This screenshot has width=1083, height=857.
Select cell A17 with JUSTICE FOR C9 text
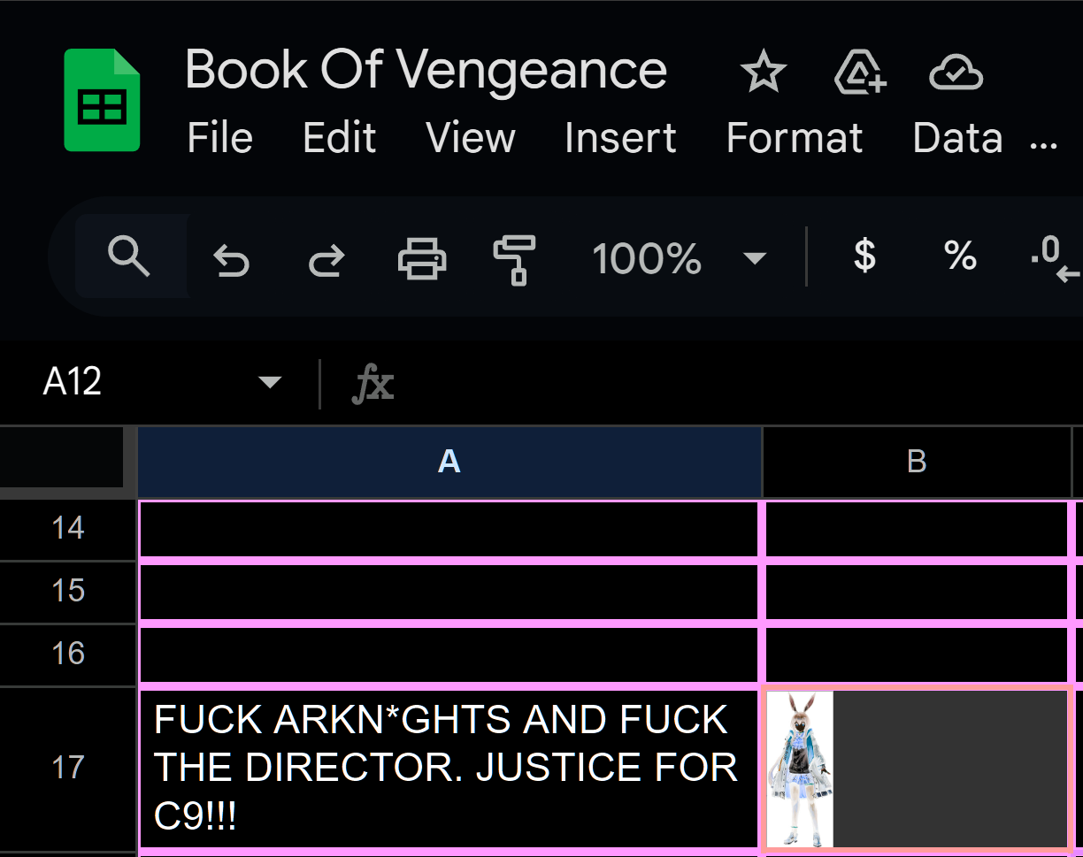pos(449,768)
